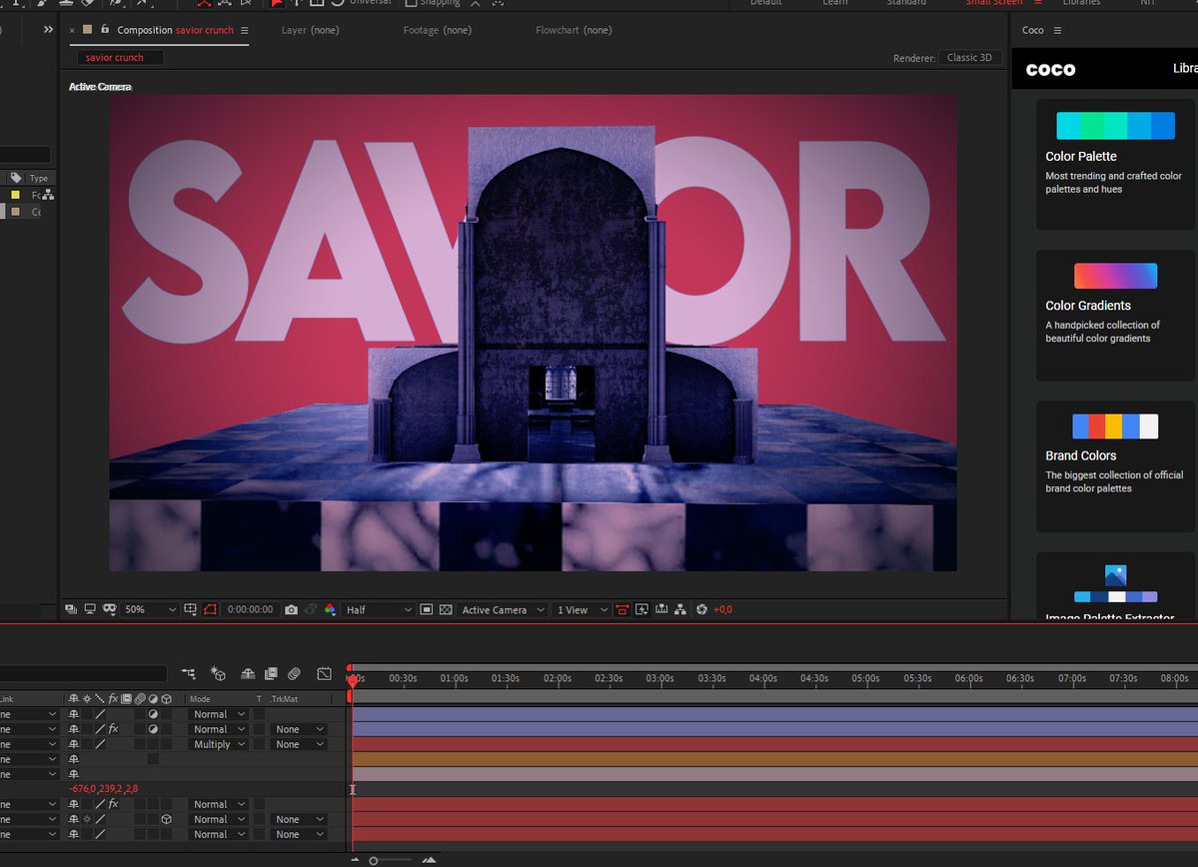Click the Always Preview This View icon
1198x867 pixels.
(71, 609)
